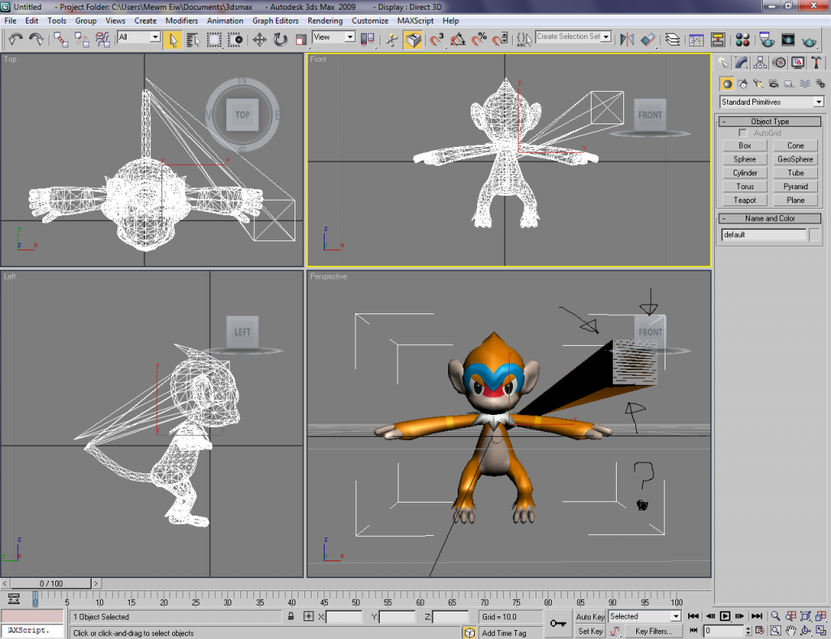
Task: Click the 0 / 100 time slider
Action: click(x=51, y=583)
